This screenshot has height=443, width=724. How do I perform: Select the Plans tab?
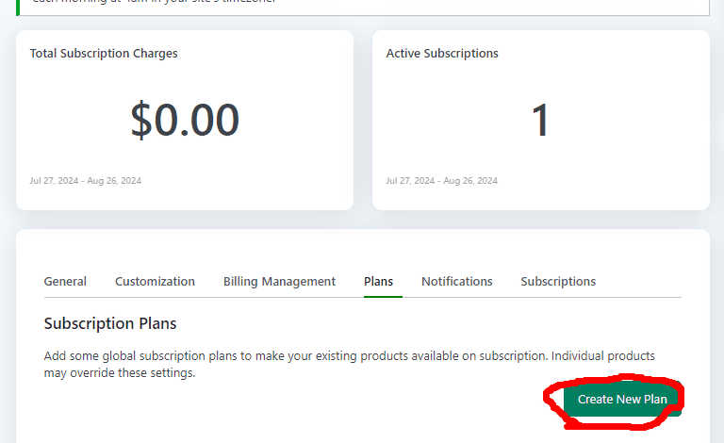tap(378, 281)
